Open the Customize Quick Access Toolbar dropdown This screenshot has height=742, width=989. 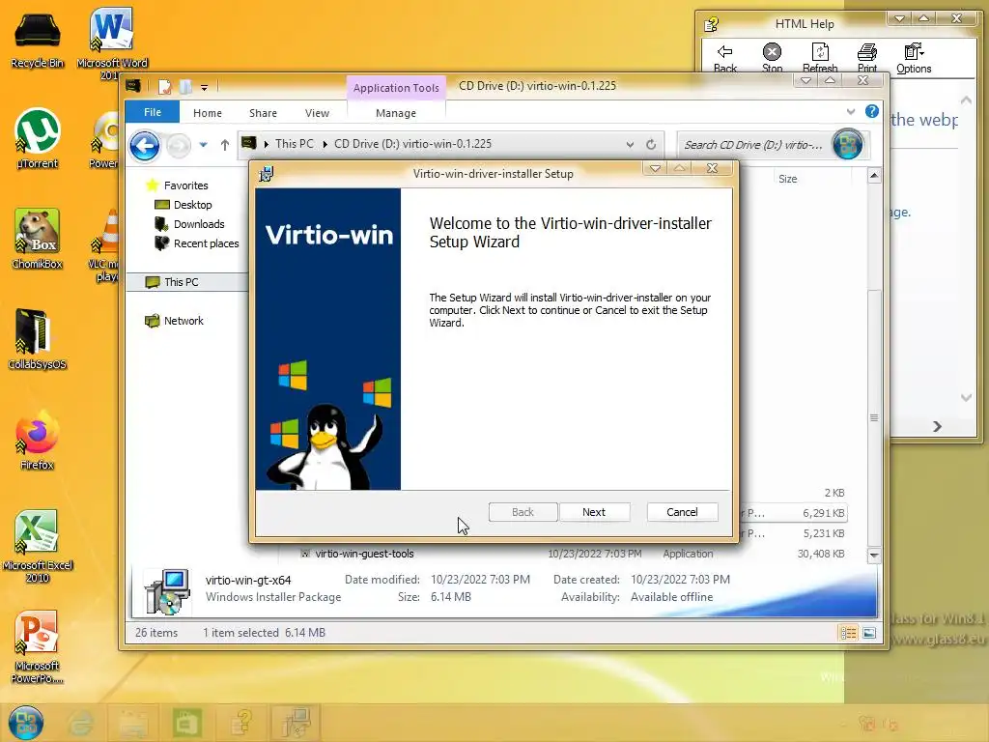(x=204, y=87)
